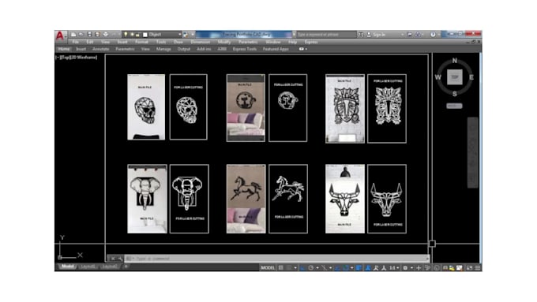
Task: Toggle the layer lock padlock icon
Action: pos(137,35)
